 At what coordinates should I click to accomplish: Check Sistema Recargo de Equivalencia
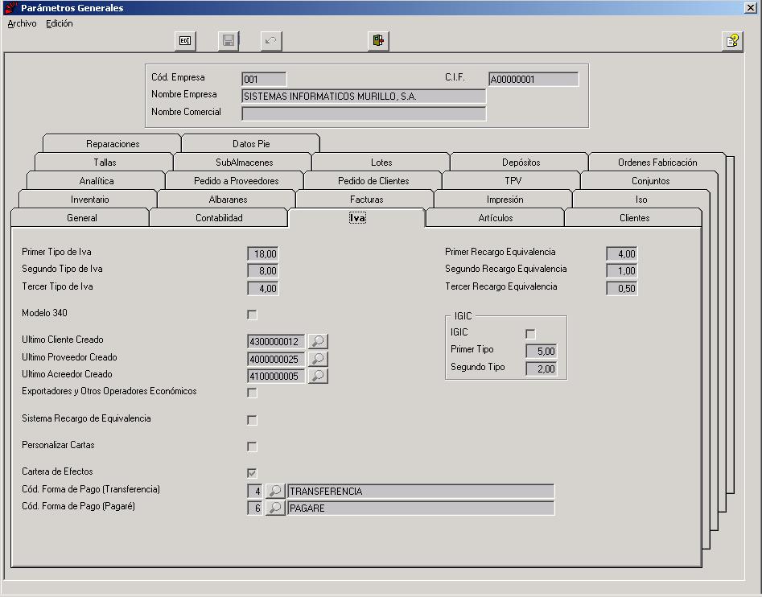click(252, 420)
